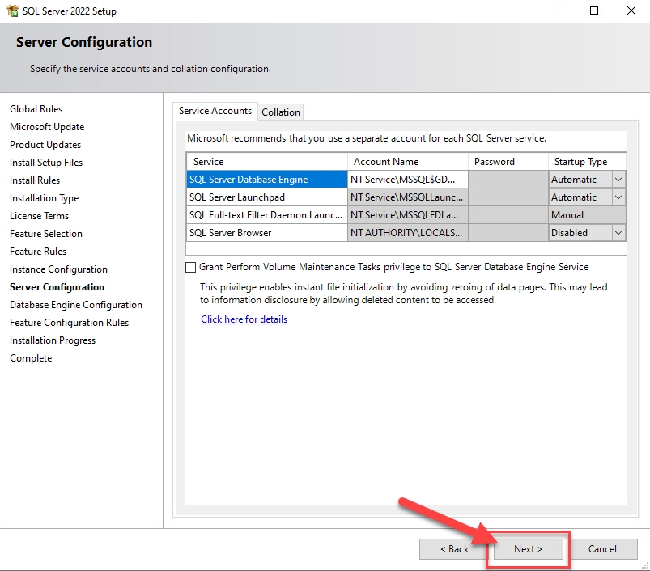Click Install Setup Files step

click(x=46, y=163)
